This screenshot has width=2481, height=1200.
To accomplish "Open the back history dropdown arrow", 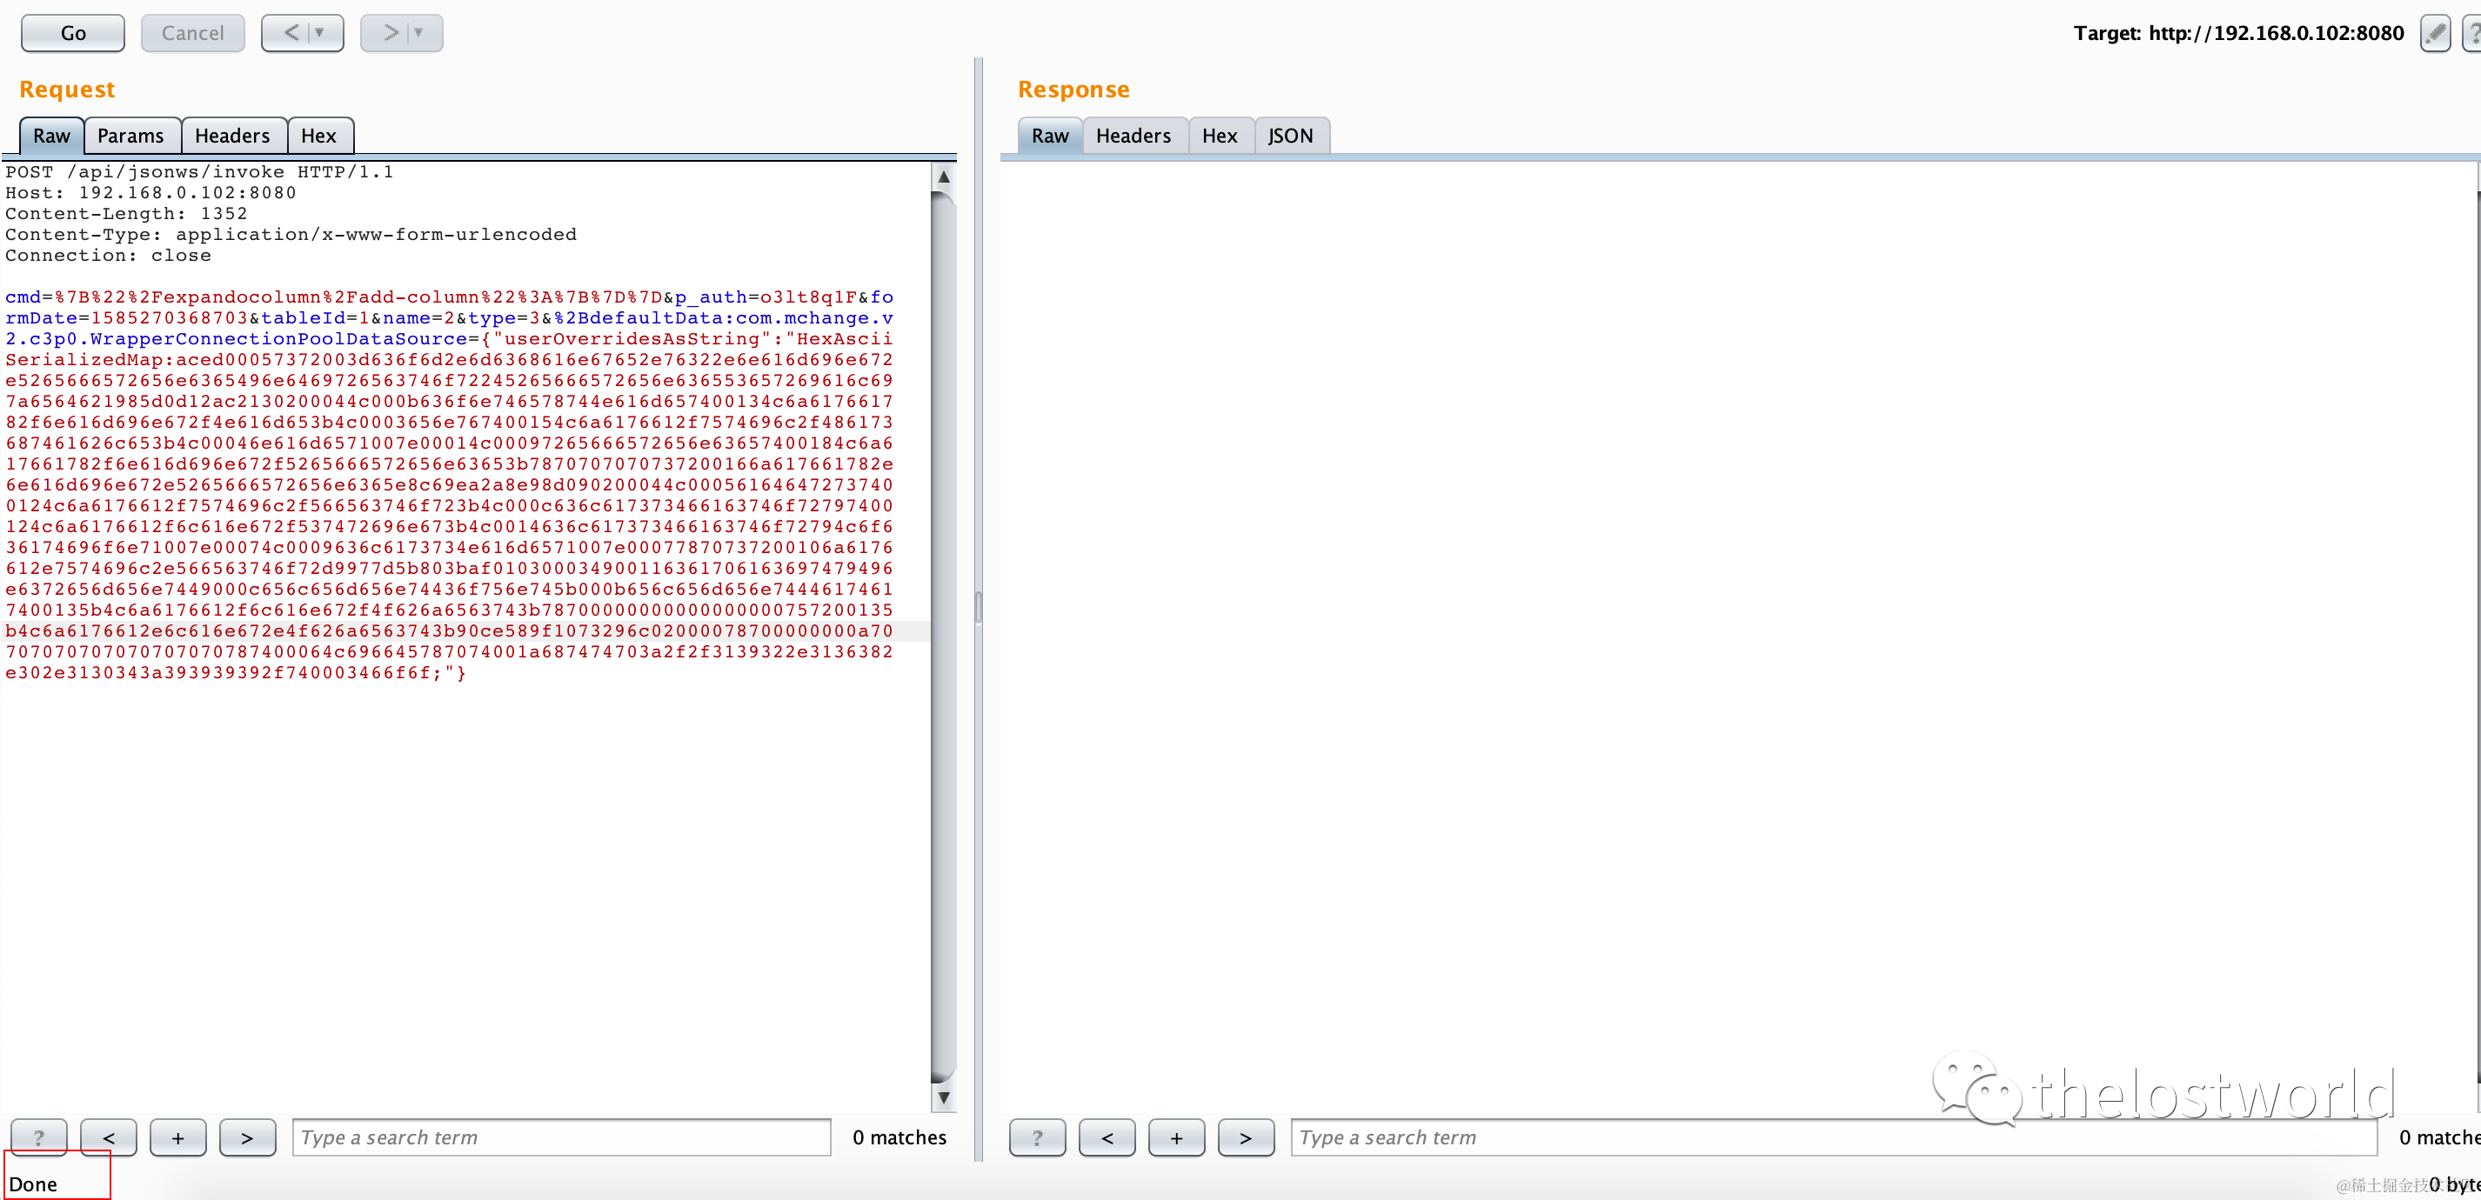I will point(321,34).
